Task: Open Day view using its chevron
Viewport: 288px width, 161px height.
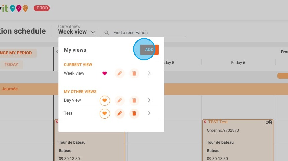Action: click(x=149, y=101)
